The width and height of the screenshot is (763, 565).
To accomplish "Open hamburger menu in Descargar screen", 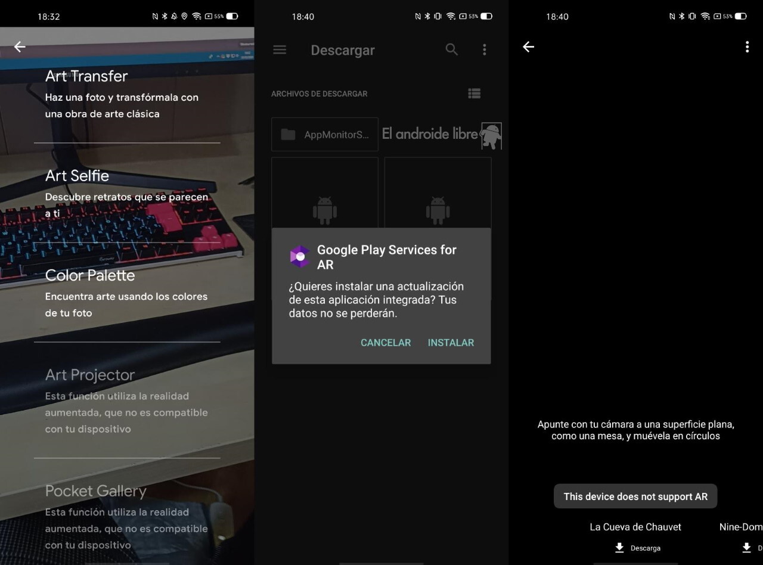I will 280,49.
